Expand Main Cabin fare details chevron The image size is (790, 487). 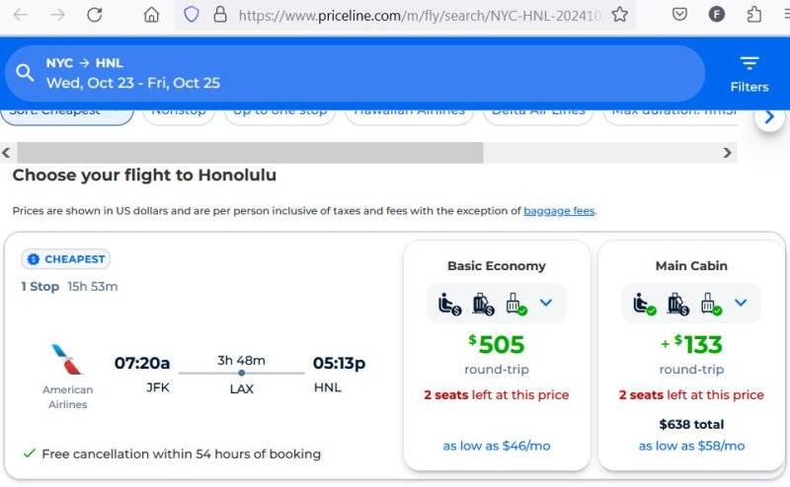741,303
